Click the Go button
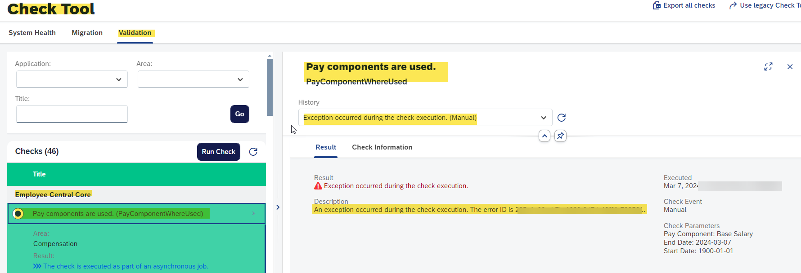Viewport: 801px width, 273px height. tap(240, 114)
